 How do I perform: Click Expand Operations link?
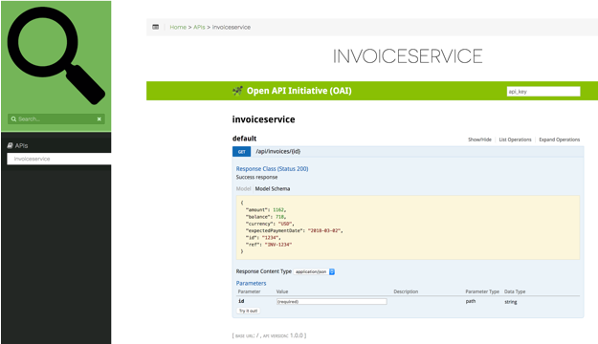click(560, 140)
